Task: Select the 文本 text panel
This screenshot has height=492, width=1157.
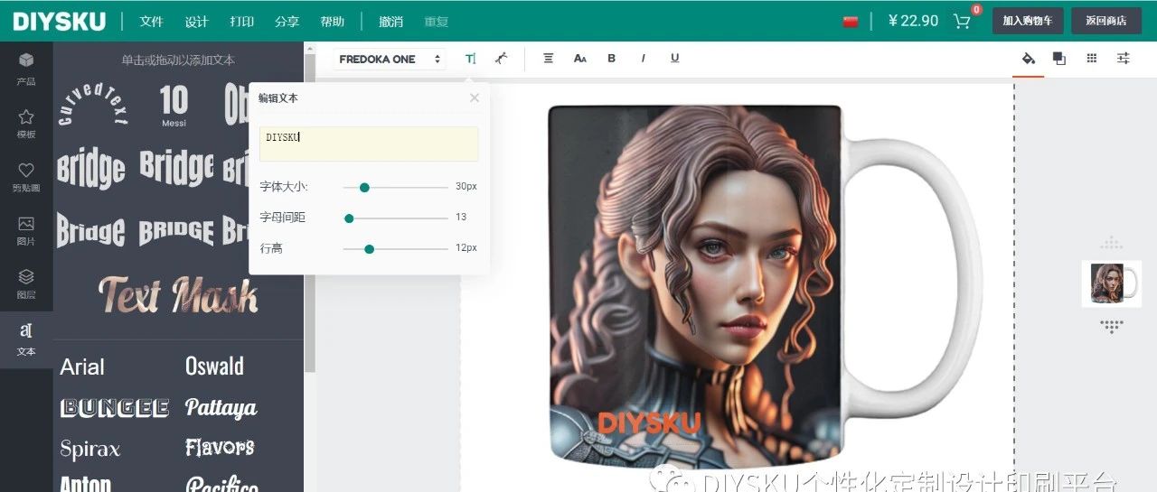Action: [26, 339]
